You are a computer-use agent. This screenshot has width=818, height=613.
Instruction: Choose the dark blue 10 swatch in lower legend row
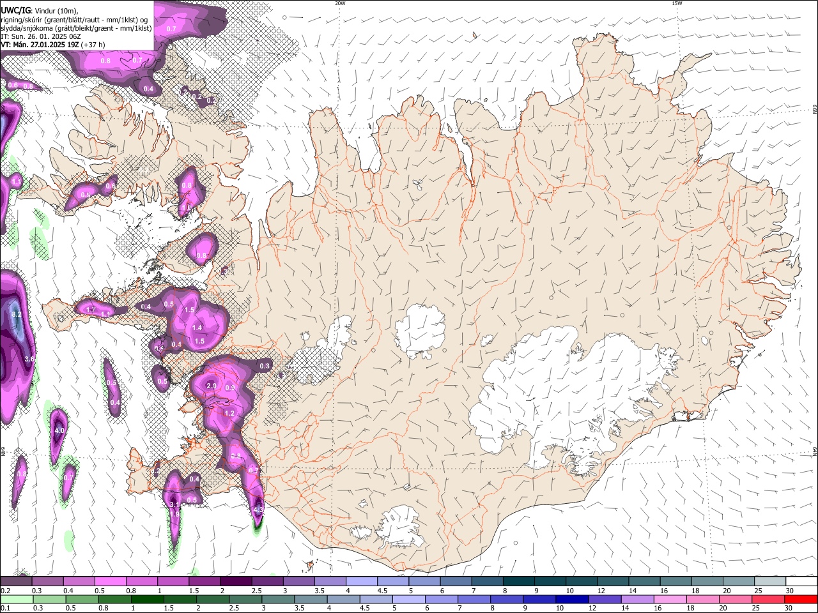(x=572, y=599)
